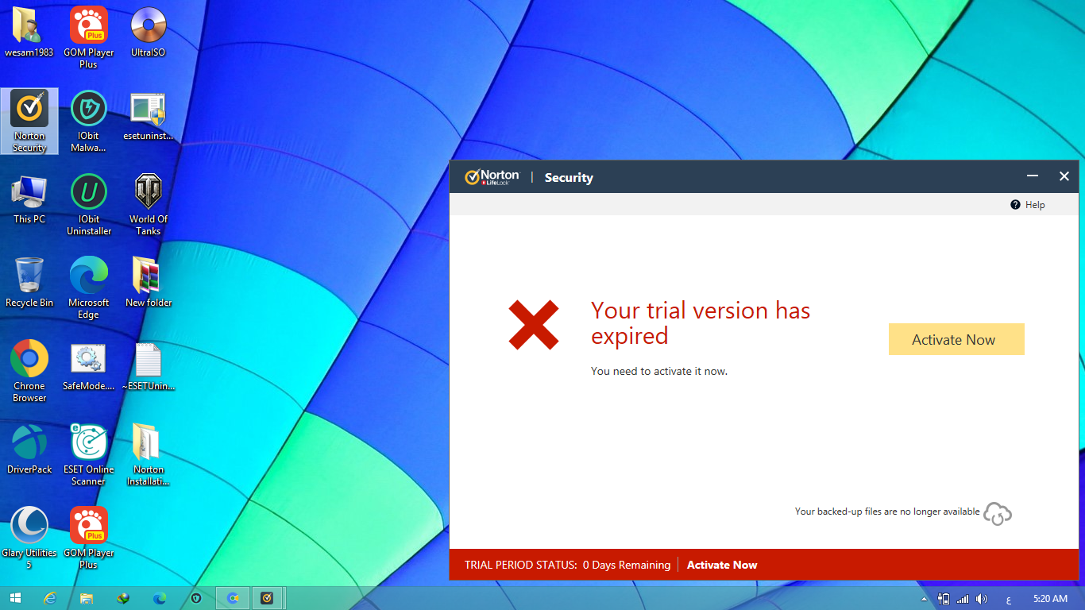This screenshot has width=1085, height=610.
Task: Select the ~ESETUnin text file icon
Action: tap(149, 365)
